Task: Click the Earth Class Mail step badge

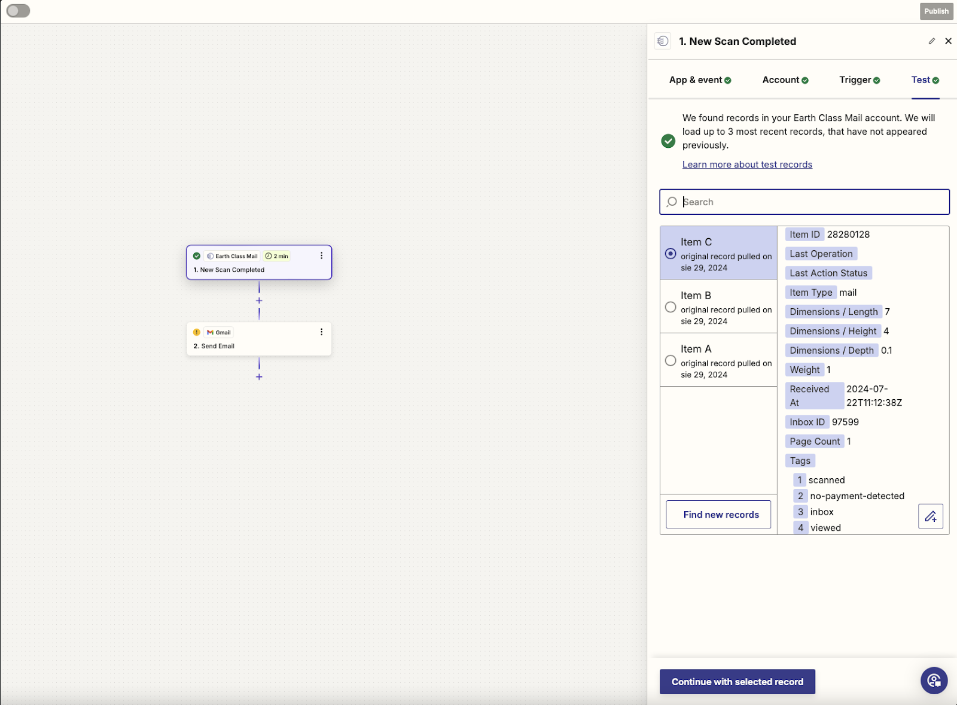Action: 232,256
